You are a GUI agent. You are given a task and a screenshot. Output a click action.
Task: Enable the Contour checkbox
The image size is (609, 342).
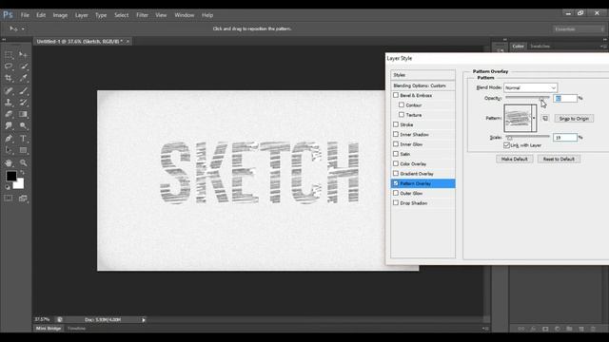(x=402, y=104)
